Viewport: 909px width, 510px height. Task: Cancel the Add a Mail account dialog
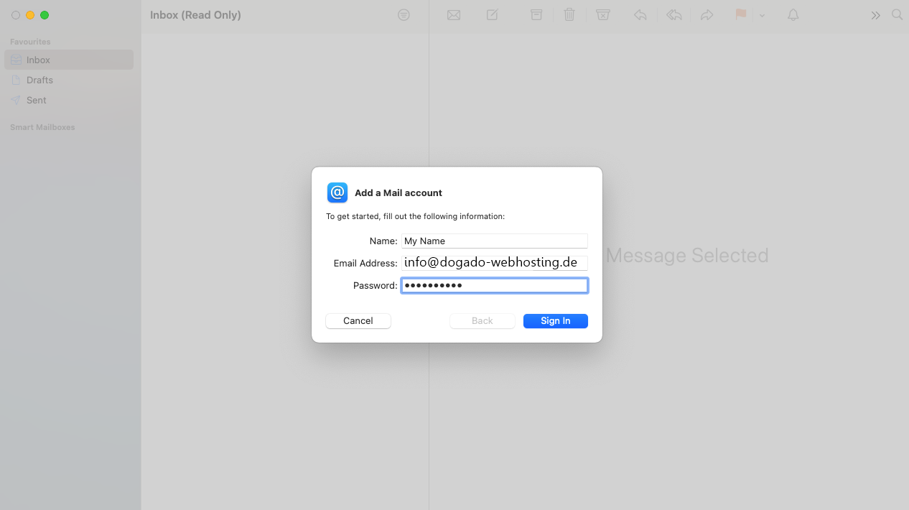(x=358, y=321)
